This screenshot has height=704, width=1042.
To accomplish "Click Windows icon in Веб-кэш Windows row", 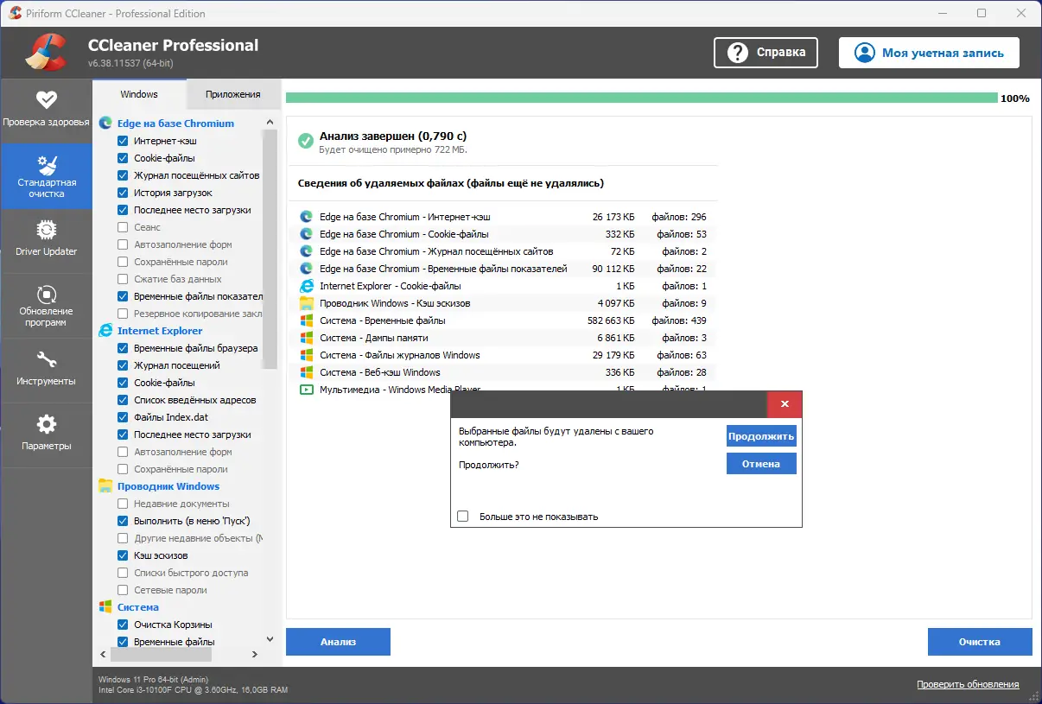I will [306, 372].
